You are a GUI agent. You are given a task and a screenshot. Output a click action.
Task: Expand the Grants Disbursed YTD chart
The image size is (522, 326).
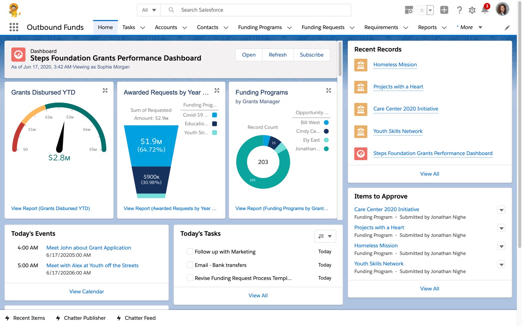[x=105, y=91]
